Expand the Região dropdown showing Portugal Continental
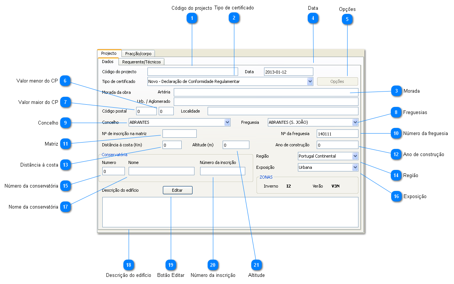Screen dimensions: 454x284 pyautogui.click(x=355, y=156)
